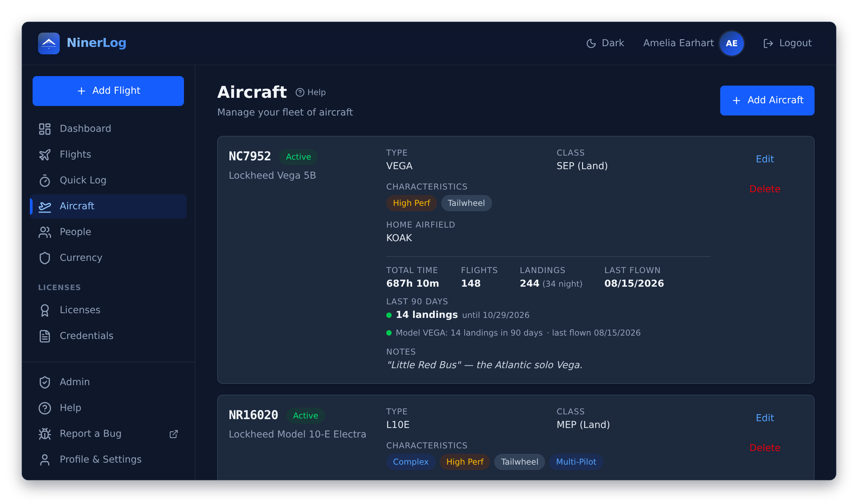Click the moon icon for theme
The width and height of the screenshot is (858, 502).
(591, 43)
